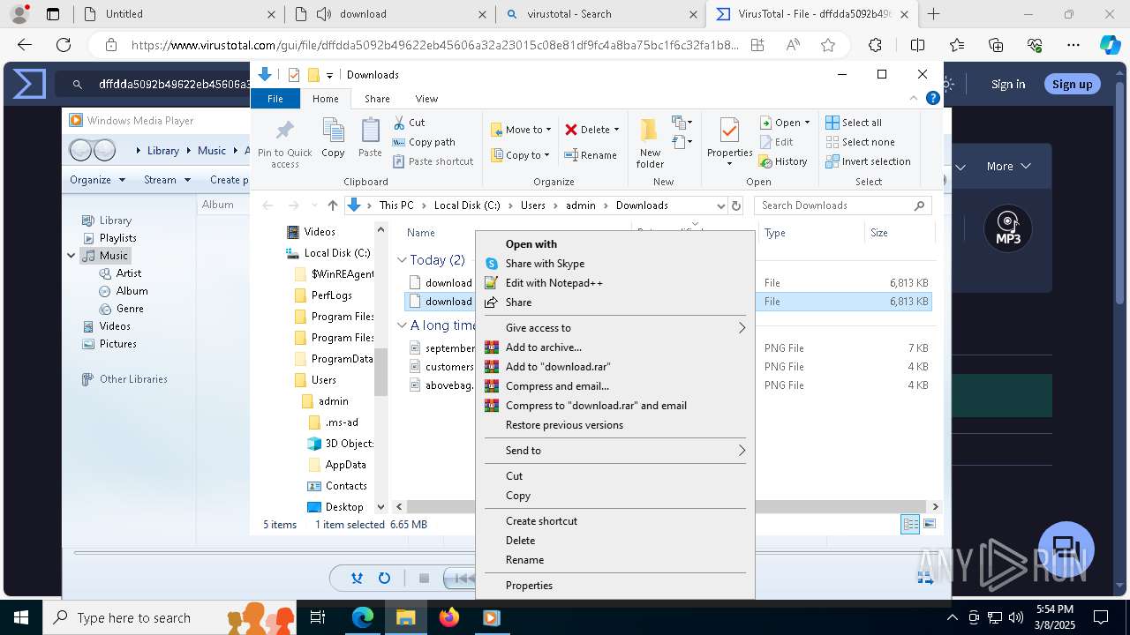
Task: Collapse Music tree in Media Player
Action: [72, 256]
